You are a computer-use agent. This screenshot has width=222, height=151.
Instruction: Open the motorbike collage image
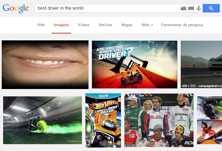209,120
